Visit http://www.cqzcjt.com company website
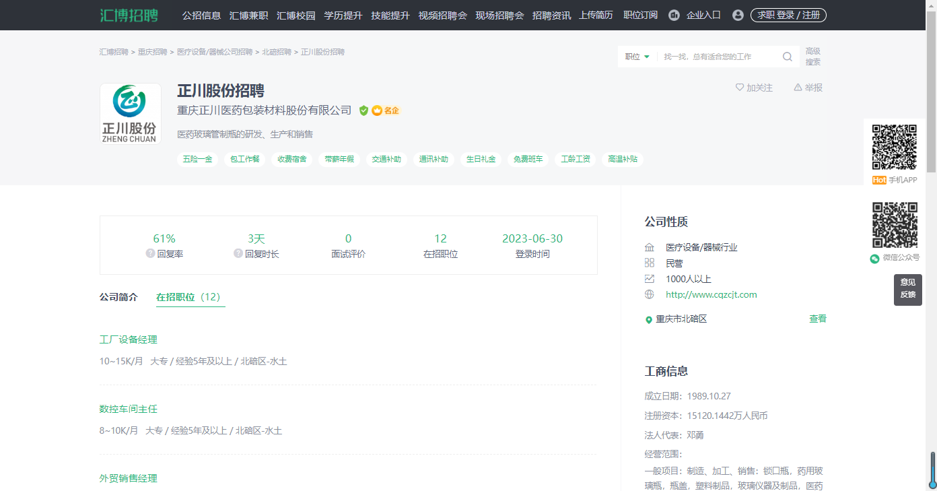This screenshot has width=937, height=491. click(712, 294)
